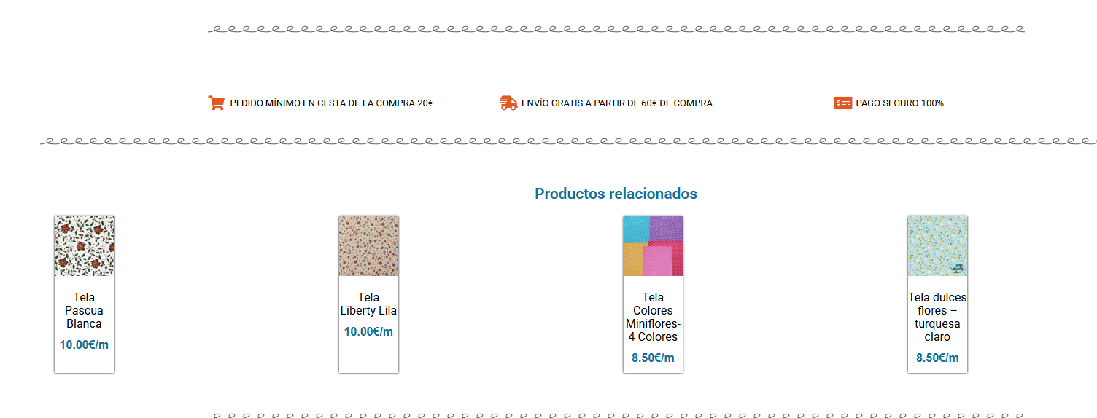Click the secure payment card icon
The image size is (1097, 418).
pos(842,103)
